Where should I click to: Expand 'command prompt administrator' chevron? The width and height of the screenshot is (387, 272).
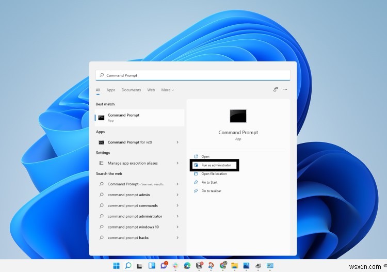(x=178, y=216)
